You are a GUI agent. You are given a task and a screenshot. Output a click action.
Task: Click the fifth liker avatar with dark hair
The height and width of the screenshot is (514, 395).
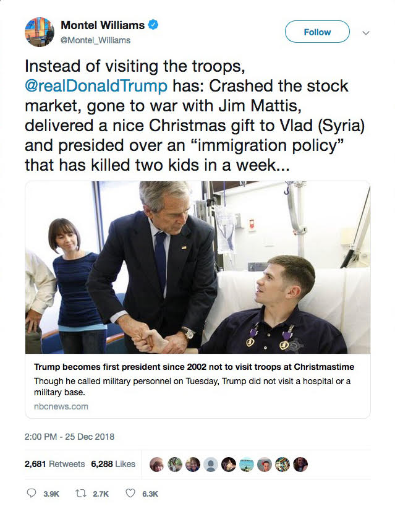click(229, 464)
